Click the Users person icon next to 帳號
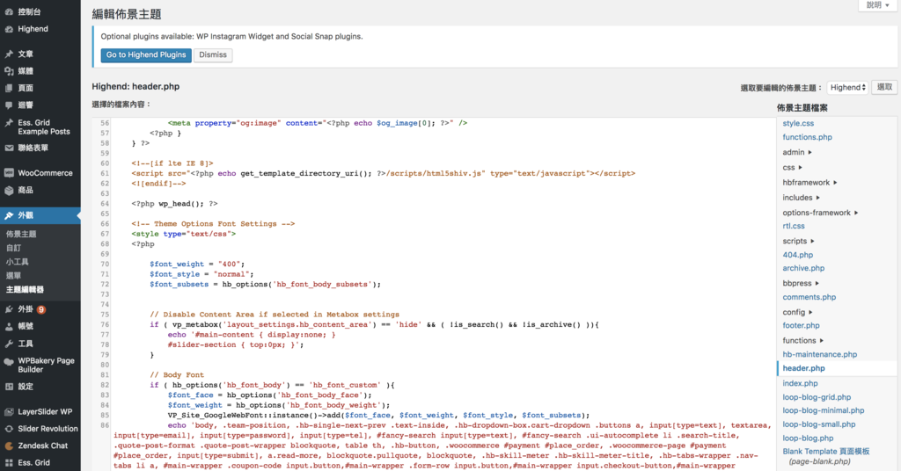 pyautogui.click(x=9, y=326)
